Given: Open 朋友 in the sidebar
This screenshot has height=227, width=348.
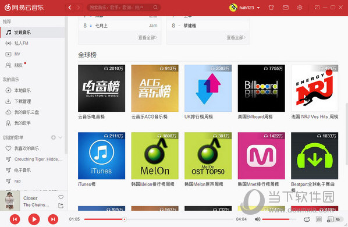Looking at the screenshot, I should [33, 65].
